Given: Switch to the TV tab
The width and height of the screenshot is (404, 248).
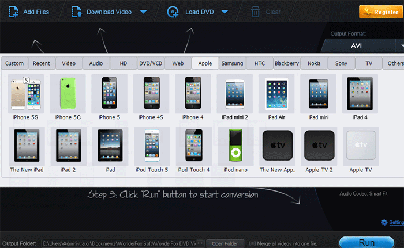Looking at the screenshot, I should coord(369,63).
